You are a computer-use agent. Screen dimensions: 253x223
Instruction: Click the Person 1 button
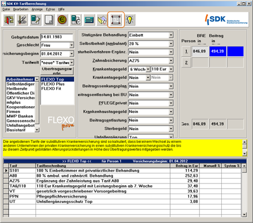pos(186,51)
